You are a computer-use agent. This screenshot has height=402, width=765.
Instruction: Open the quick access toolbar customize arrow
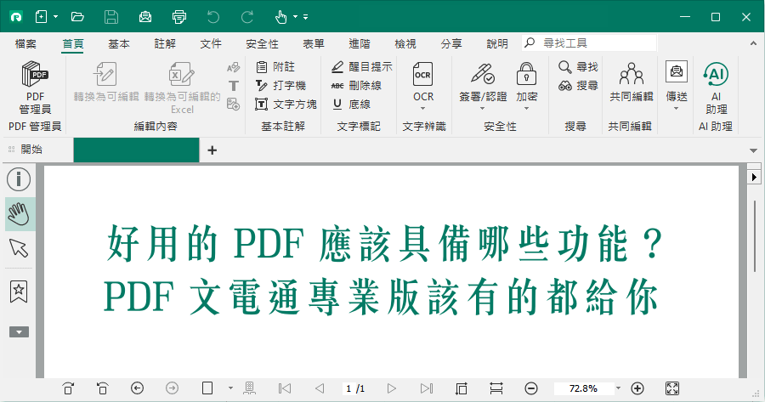coord(305,17)
